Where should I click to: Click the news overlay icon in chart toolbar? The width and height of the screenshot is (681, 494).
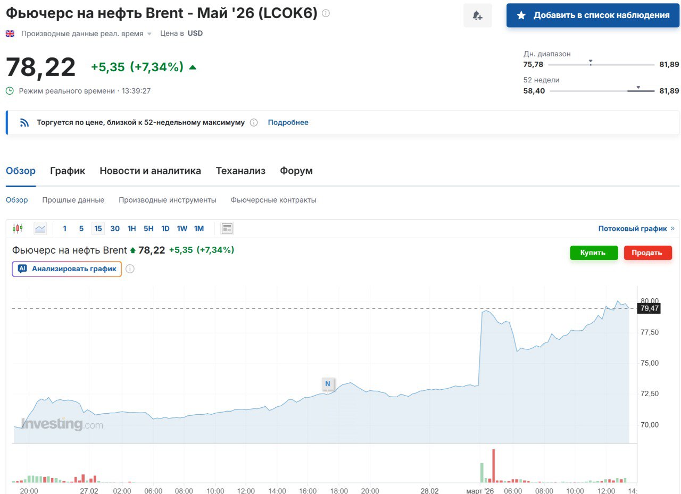pyautogui.click(x=227, y=229)
